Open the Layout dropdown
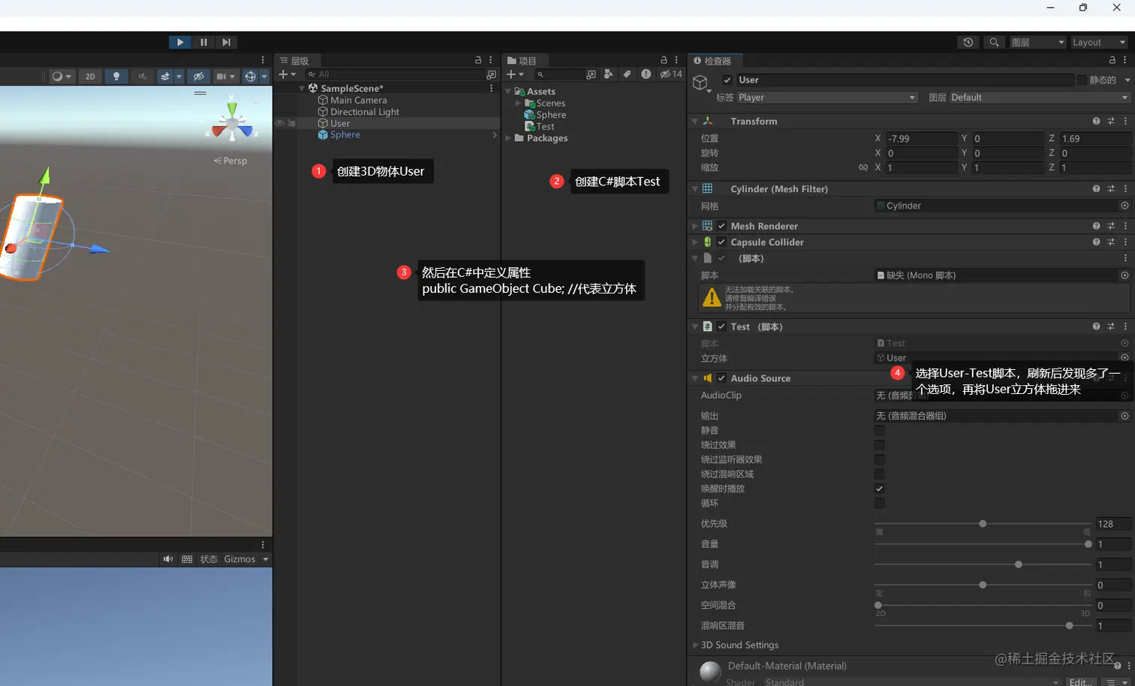 click(x=1100, y=42)
